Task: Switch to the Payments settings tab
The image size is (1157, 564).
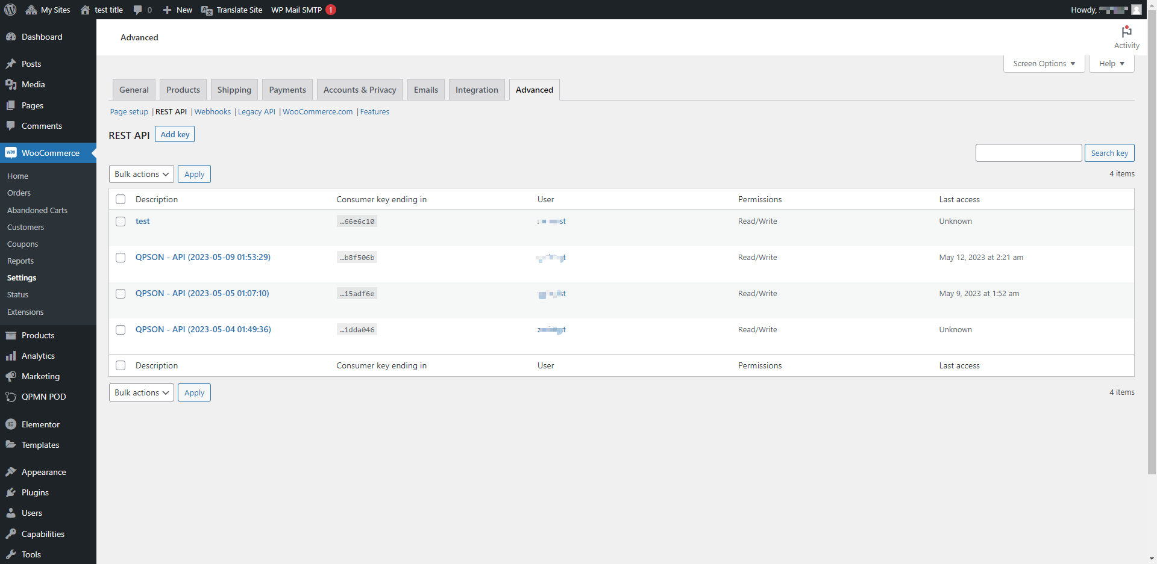Action: [287, 90]
